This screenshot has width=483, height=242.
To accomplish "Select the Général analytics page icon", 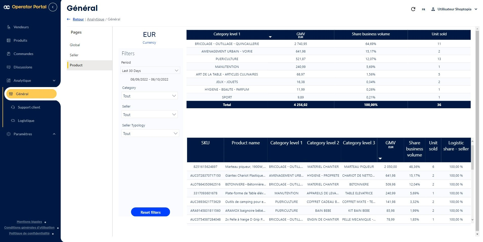I will [11, 94].
